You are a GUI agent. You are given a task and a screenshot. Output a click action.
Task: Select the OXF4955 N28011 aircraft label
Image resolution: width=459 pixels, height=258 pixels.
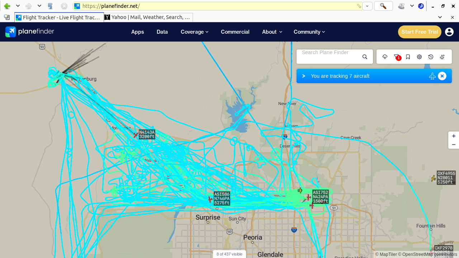(x=446, y=178)
